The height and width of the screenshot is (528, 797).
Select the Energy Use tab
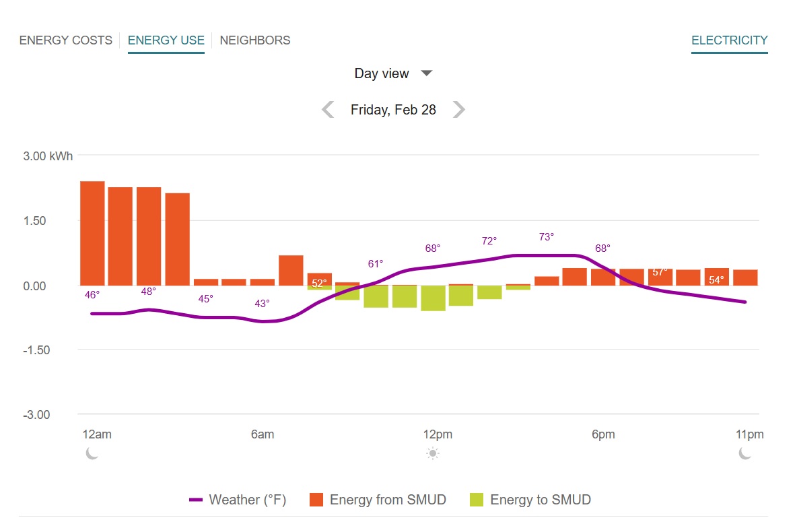click(x=166, y=40)
